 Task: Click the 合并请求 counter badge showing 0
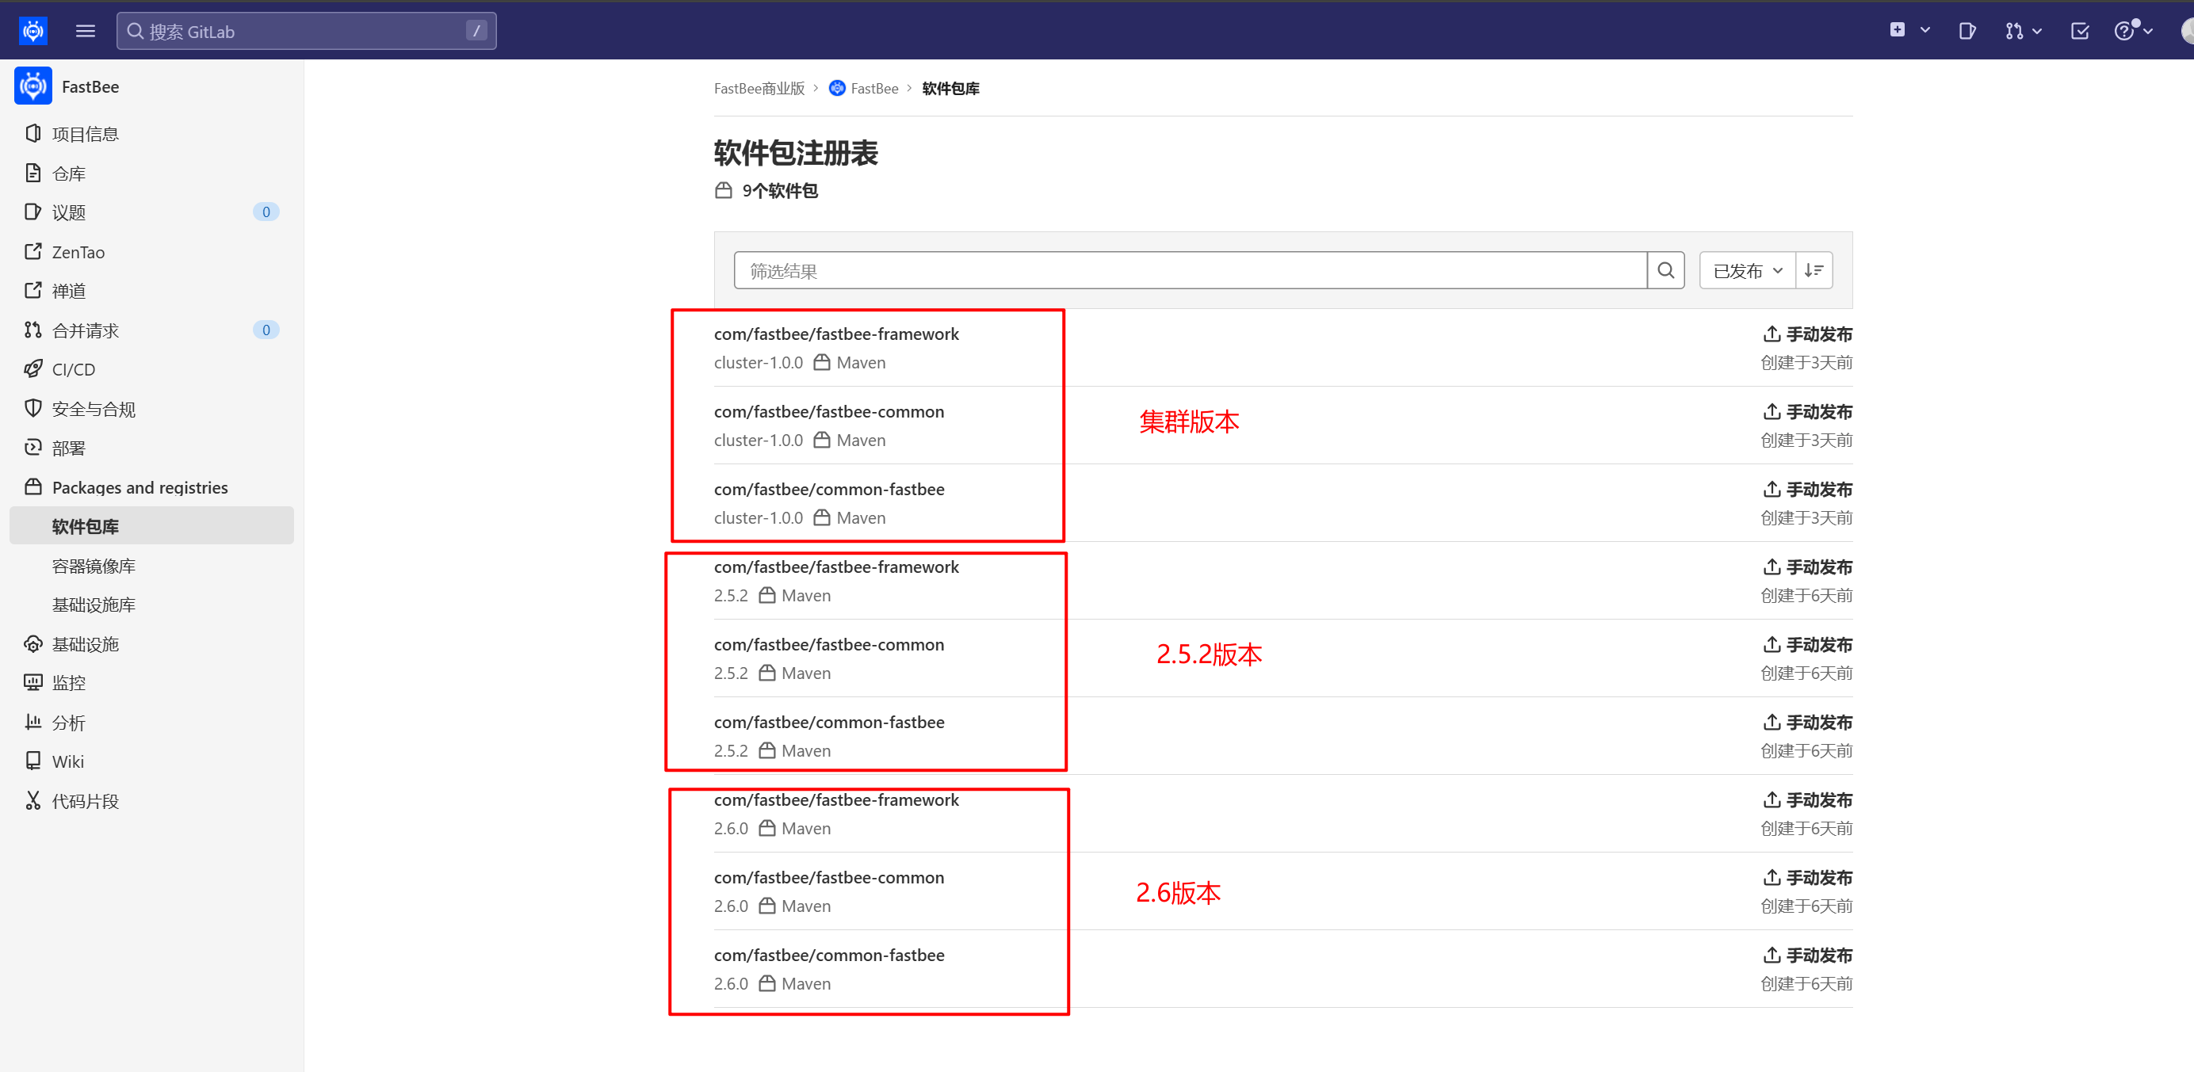(x=266, y=330)
